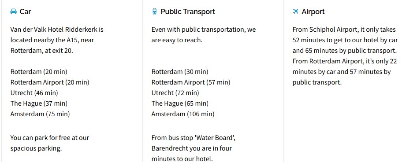Image resolution: width=402 pixels, height=162 pixels.
Task: Click Amsterdam (75 min) car entry
Action: pos(40,114)
